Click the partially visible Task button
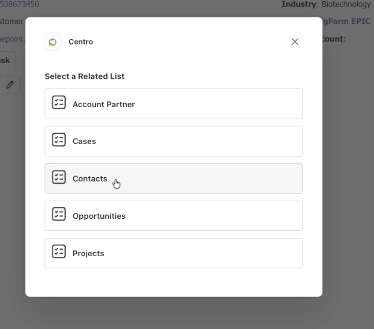 7,60
